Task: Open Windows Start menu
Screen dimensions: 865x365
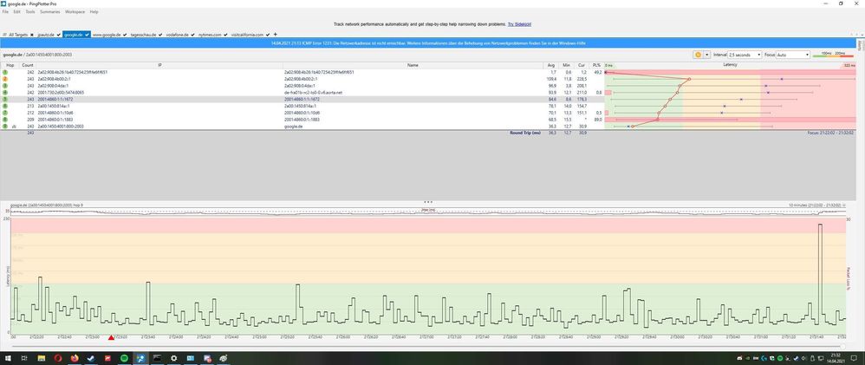Action: pos(8,358)
